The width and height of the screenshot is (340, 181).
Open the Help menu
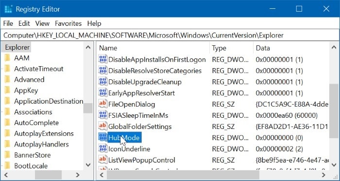(x=94, y=23)
